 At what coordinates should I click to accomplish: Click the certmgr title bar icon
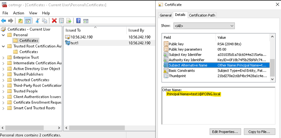click(x=4, y=5)
